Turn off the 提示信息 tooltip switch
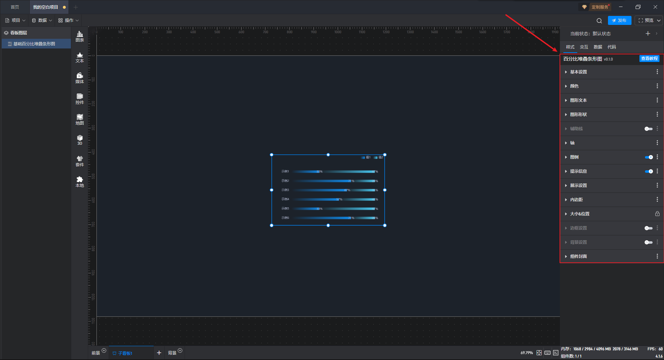 point(648,171)
